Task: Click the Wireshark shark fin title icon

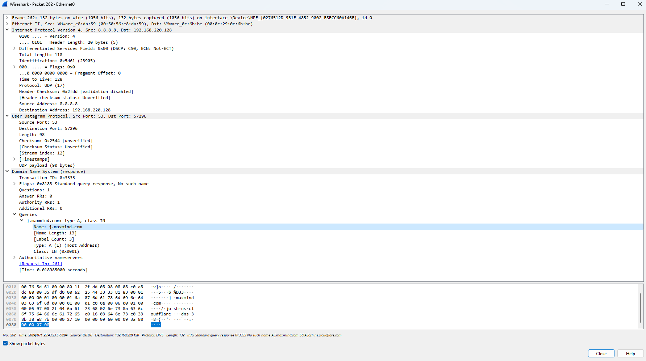Action: point(5,4)
